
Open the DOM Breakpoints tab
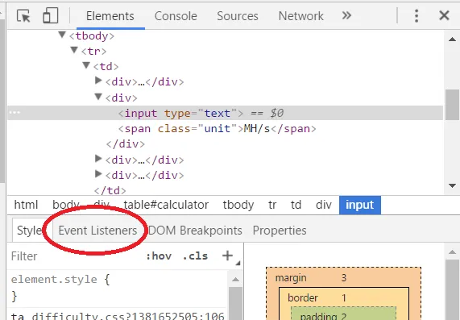[195, 231]
